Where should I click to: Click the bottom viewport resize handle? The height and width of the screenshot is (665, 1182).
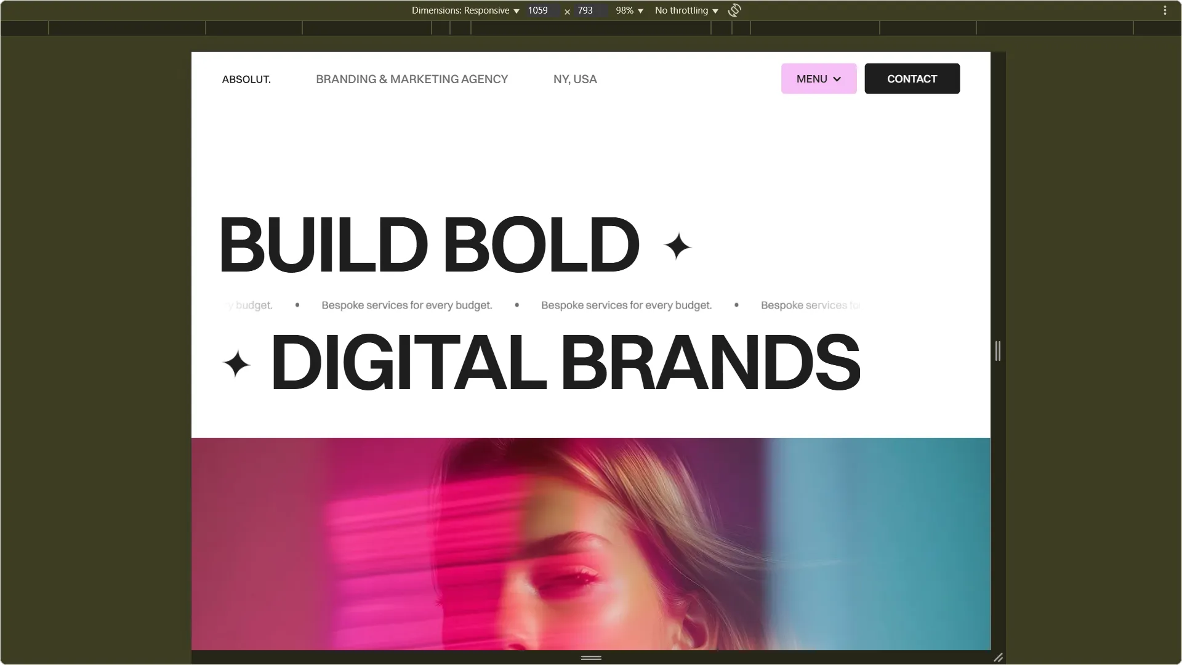click(591, 658)
